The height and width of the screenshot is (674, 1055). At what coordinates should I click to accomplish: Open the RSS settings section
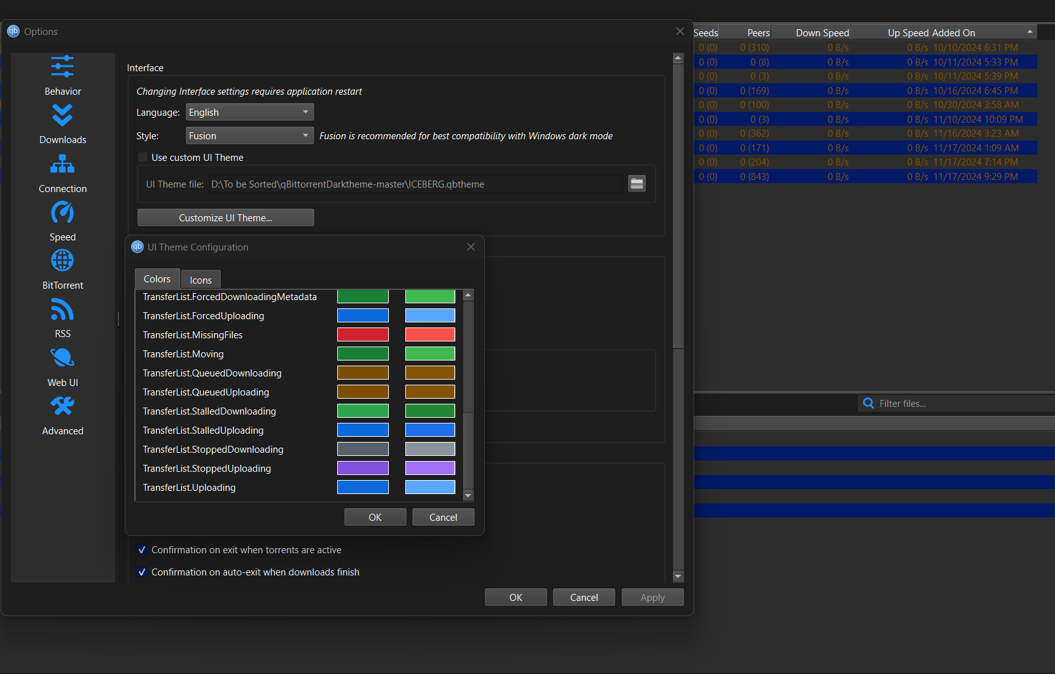(x=62, y=319)
